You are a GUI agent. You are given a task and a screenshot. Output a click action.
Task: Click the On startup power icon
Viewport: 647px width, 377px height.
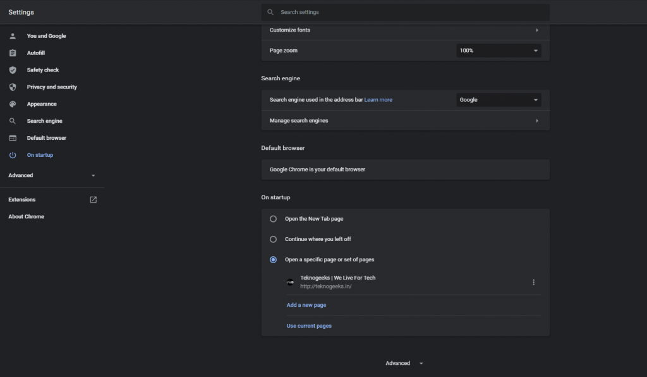[13, 155]
